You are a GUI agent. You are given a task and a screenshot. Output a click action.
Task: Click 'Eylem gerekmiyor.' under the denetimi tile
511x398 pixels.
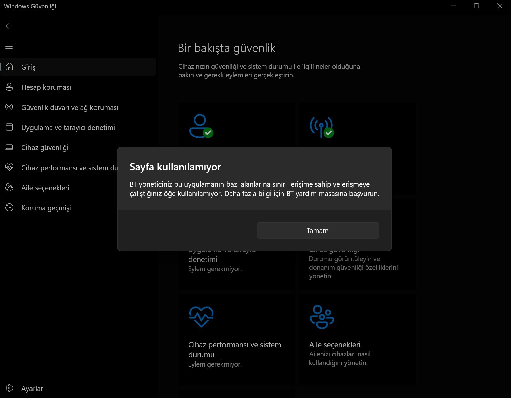coord(215,269)
